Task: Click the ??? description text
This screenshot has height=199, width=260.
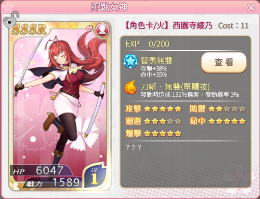Action: 134,147
